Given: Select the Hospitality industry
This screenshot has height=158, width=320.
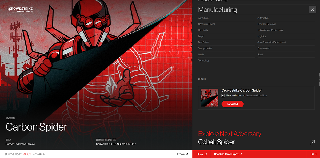Looking at the screenshot, I should (x=203, y=30).
